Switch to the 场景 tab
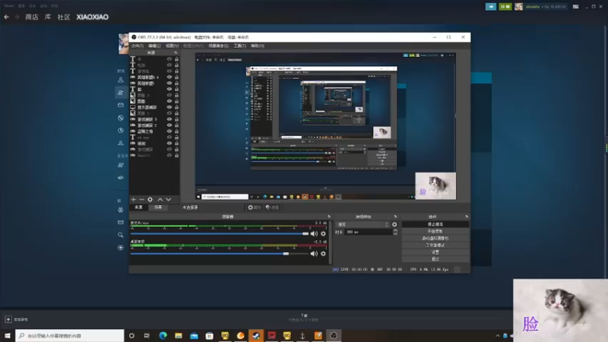 pyautogui.click(x=158, y=207)
